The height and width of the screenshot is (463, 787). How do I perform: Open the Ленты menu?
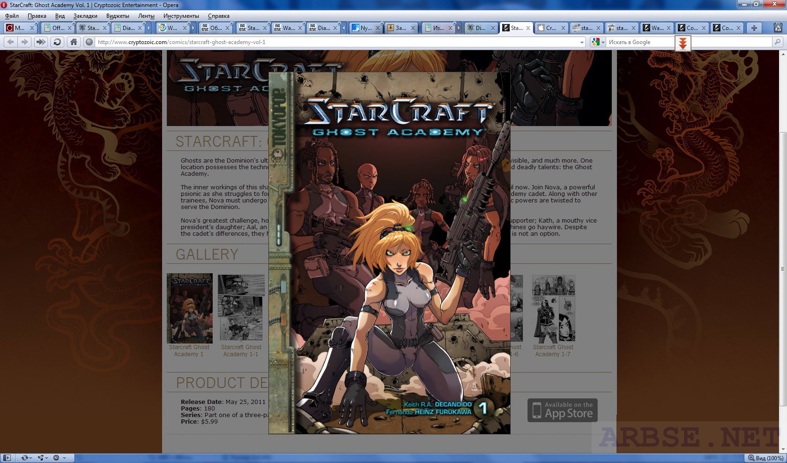coord(146,16)
